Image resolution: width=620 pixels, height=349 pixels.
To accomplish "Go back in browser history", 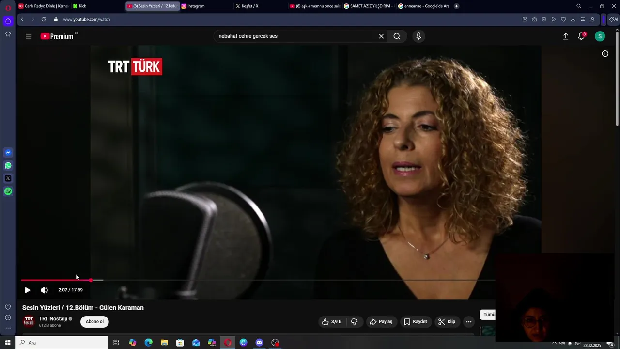I will 22,19.
